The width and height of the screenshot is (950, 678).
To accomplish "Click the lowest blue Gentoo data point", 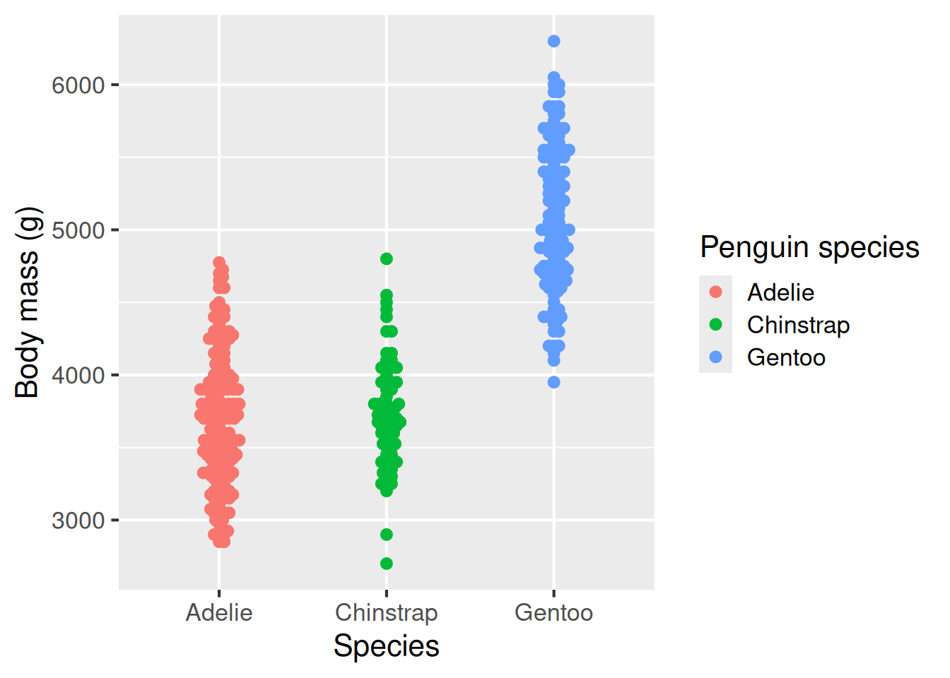I will 553,382.
